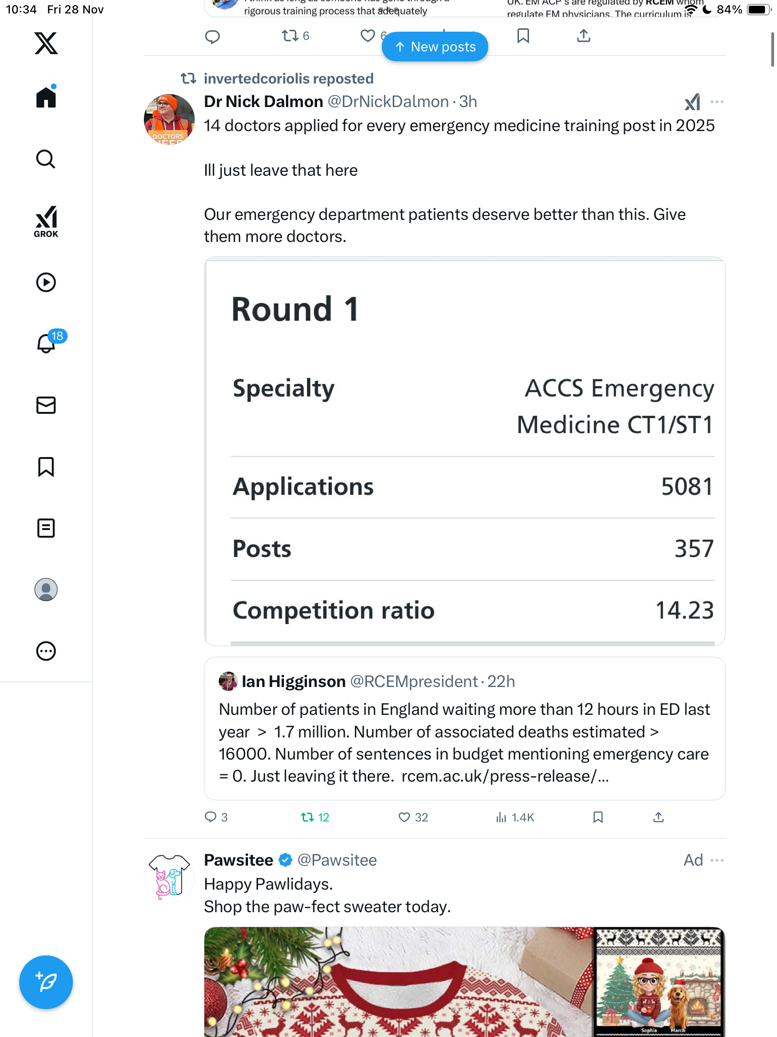
Task: Reply to Dr Nick Dalmon's post
Action: coord(211,817)
